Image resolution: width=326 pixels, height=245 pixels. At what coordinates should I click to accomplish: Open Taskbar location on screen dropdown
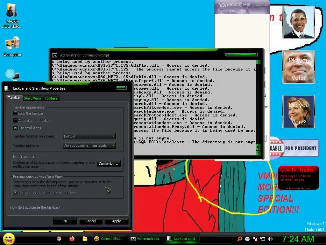click(89, 136)
